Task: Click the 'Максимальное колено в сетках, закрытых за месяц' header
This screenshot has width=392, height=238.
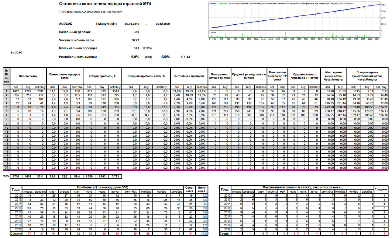Action: (302, 187)
